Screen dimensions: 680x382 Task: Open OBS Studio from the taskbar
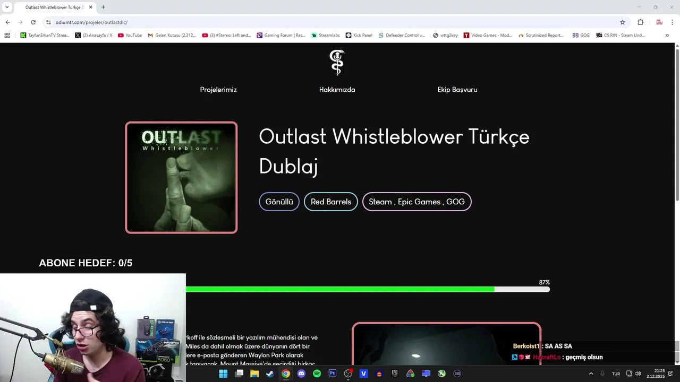348,374
